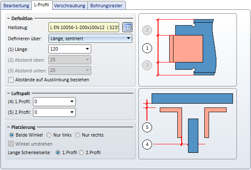The image size is (251, 170).
Task: Click the greyed circled 3 marker
Action: click(x=147, y=65)
